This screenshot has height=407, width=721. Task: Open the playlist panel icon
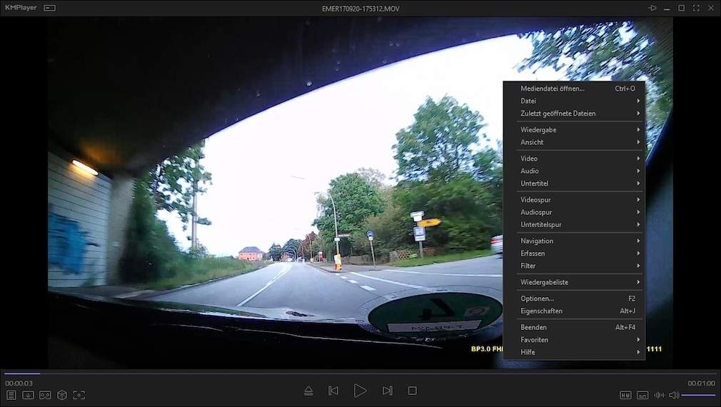click(x=11, y=395)
